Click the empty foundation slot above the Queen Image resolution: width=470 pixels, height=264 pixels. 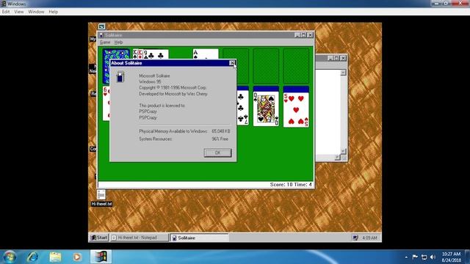click(x=266, y=66)
